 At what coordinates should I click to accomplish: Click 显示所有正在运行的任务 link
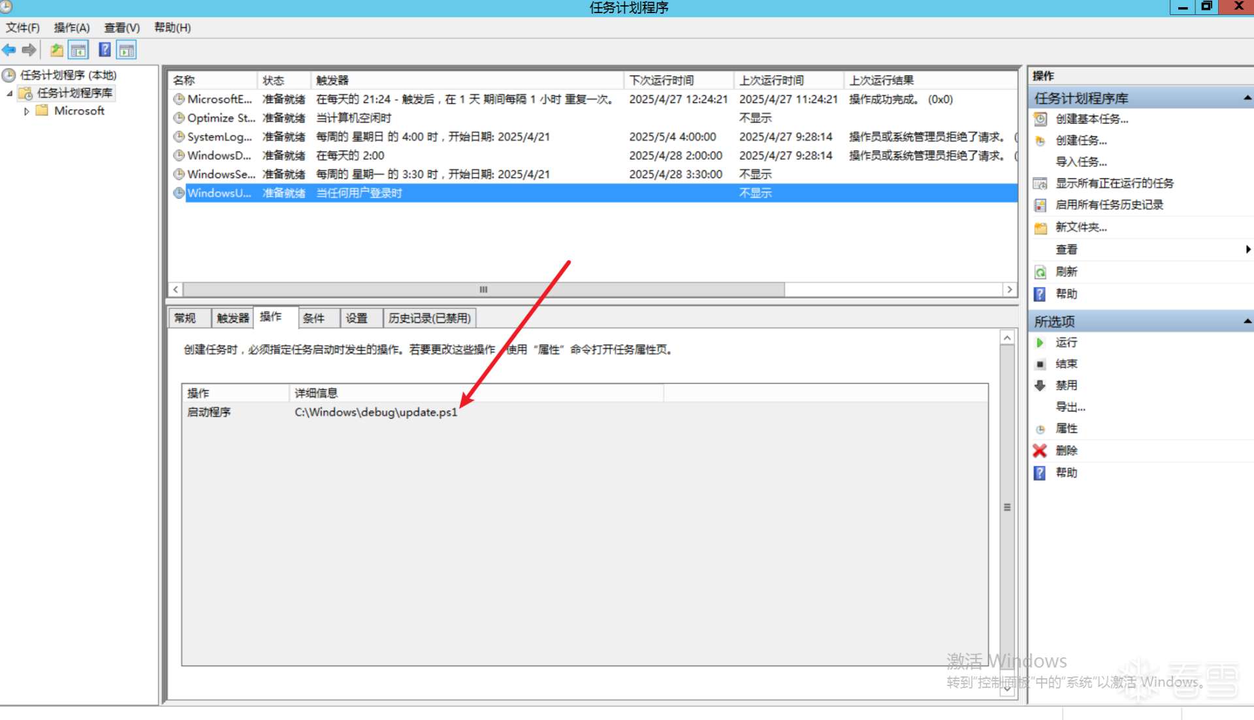(x=1114, y=183)
